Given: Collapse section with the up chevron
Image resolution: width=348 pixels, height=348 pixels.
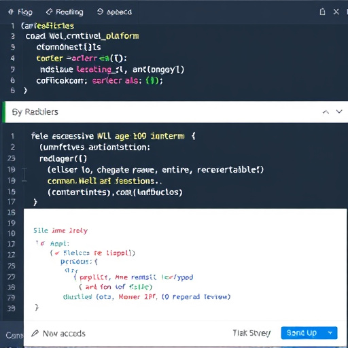Looking at the screenshot, I should tap(326, 112).
